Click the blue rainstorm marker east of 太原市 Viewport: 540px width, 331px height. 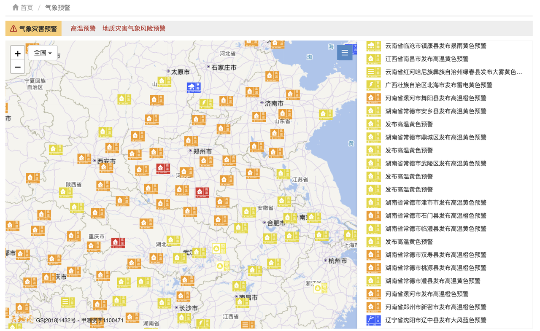[194, 87]
